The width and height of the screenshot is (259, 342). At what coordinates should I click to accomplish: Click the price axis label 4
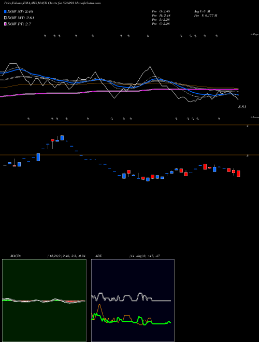[x=248, y=126]
